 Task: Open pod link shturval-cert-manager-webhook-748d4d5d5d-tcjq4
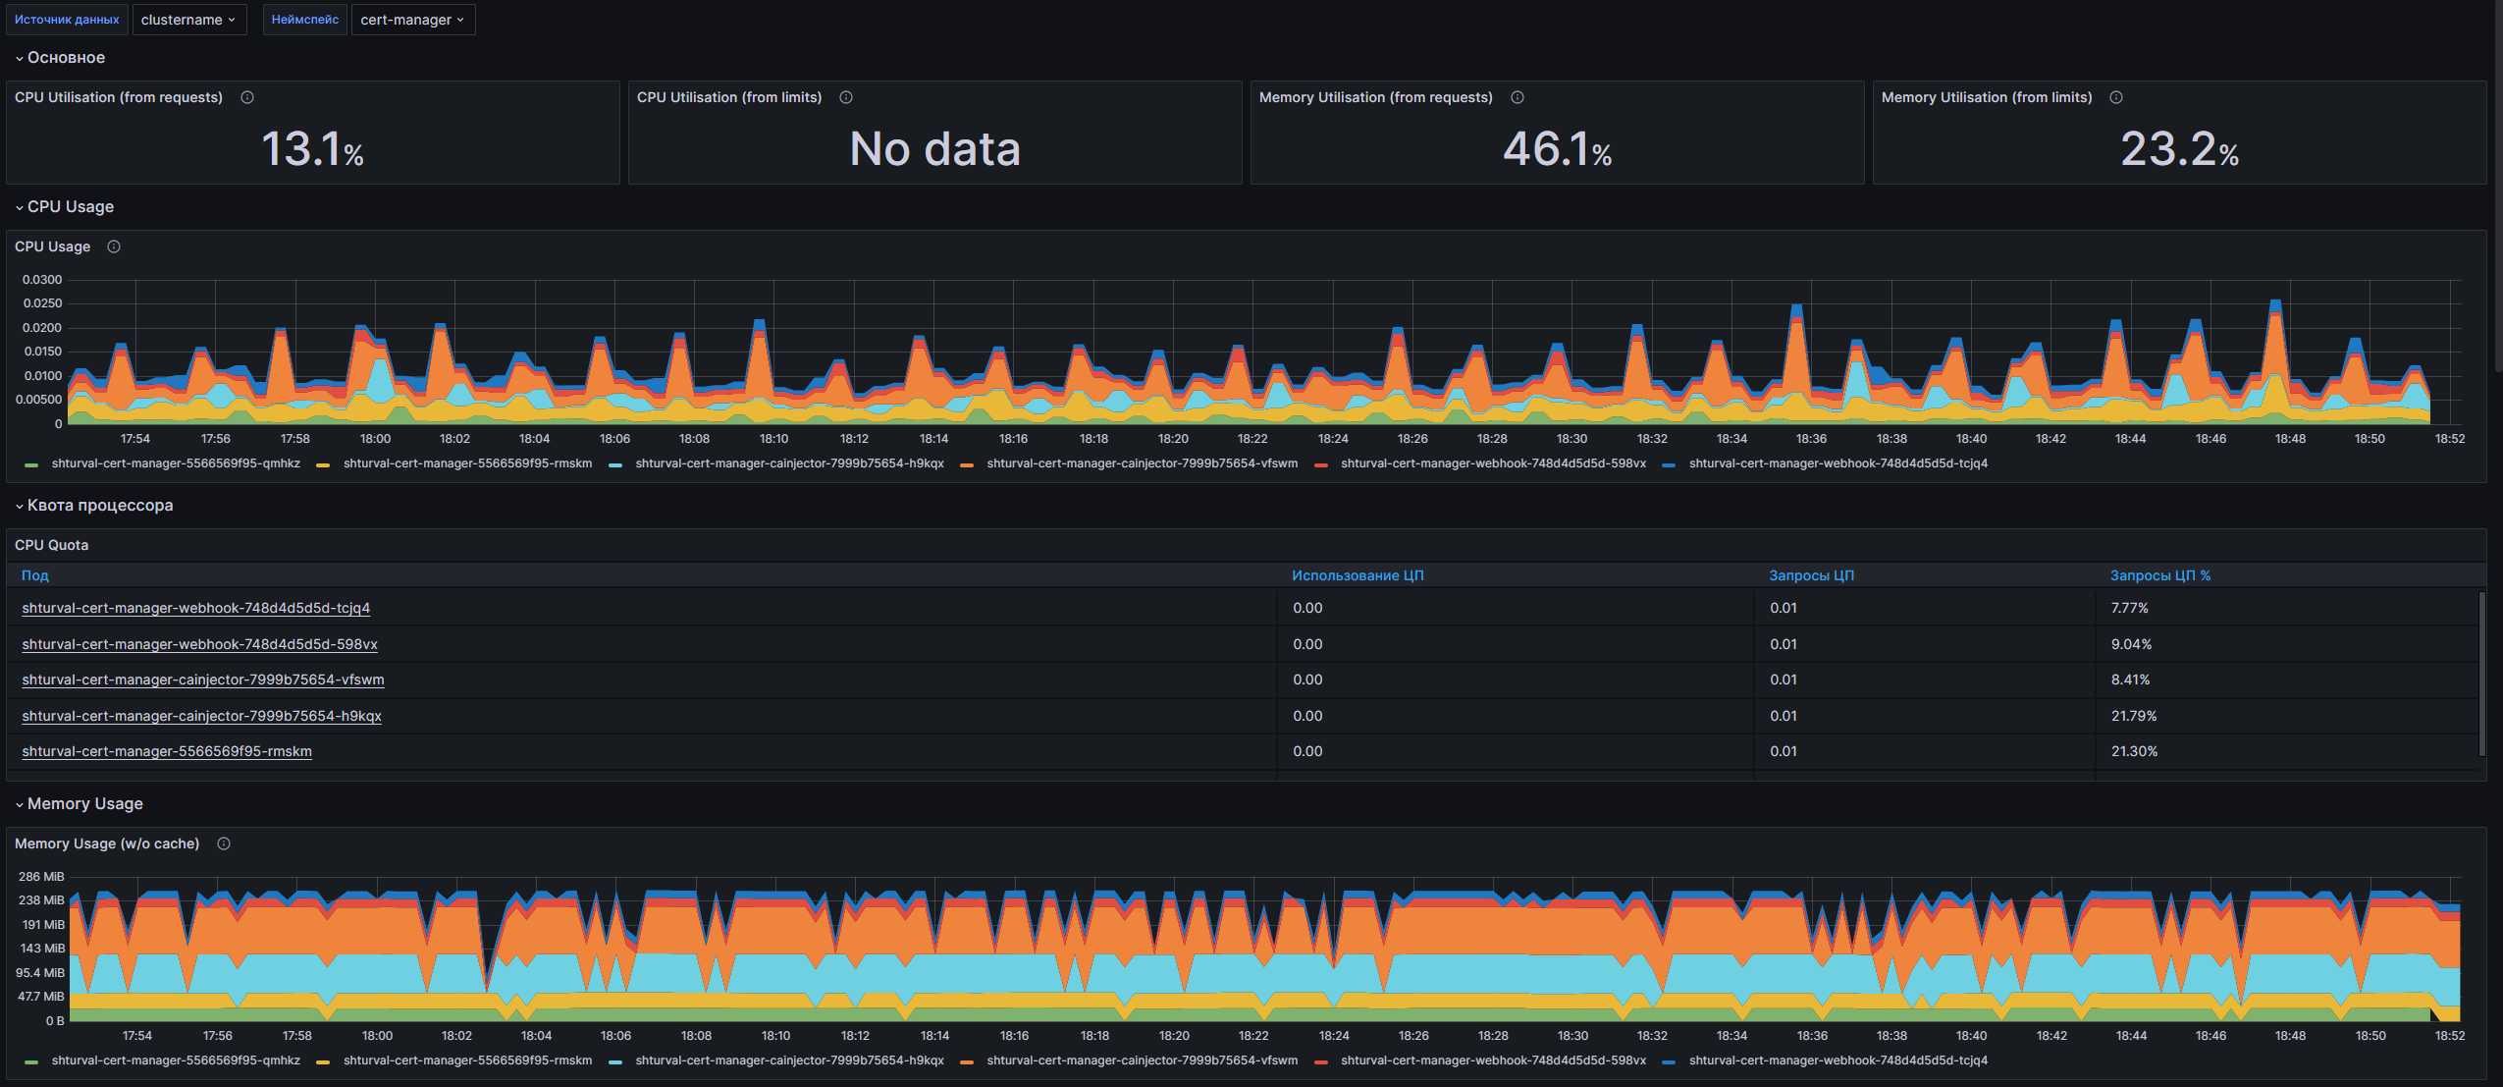pyautogui.click(x=195, y=608)
